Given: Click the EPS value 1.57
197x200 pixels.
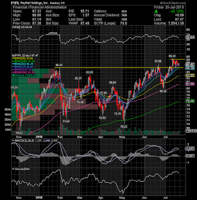Looking at the screenshot, I should pyautogui.click(x=86, y=15).
